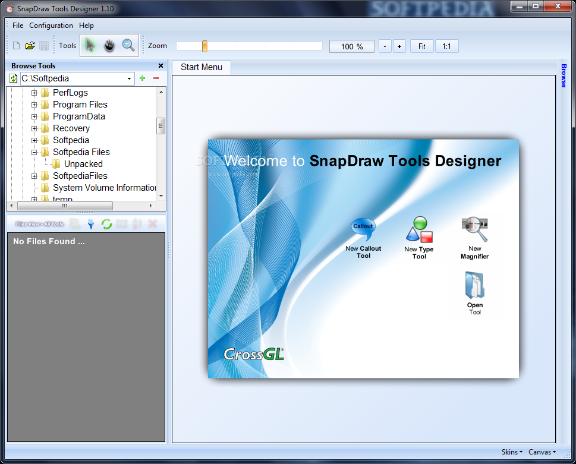
Task: Click the CrossGL logo
Action: (254, 354)
